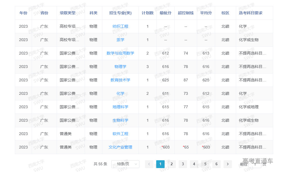Screen dimensions: 281x172
Task: Open the 地理科学 major link
Action: coord(120,107)
